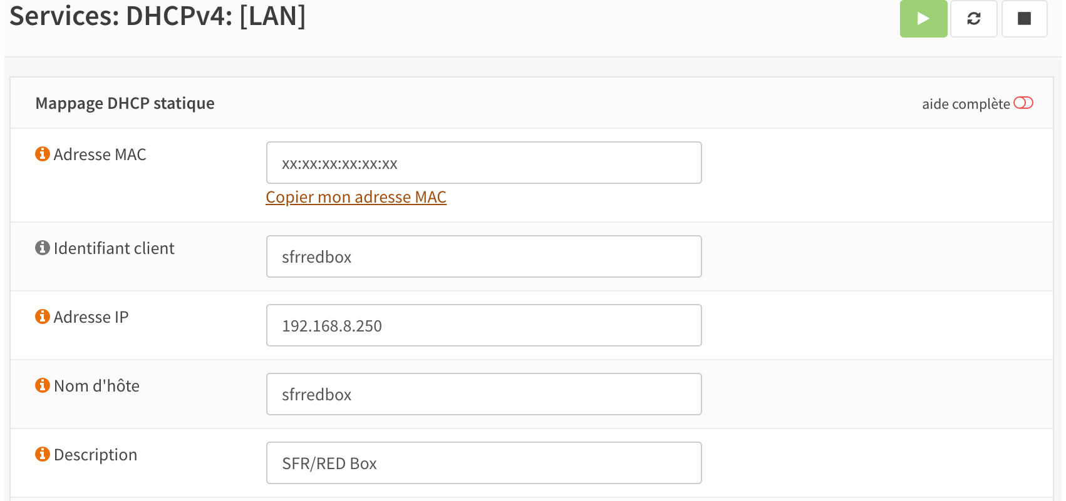The height and width of the screenshot is (501, 1066).
Task: Show help info for Nom d'hôte
Action: pos(43,385)
